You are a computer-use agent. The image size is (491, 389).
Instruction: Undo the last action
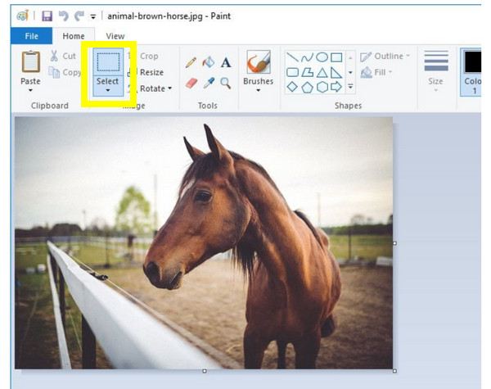pyautogui.click(x=64, y=16)
